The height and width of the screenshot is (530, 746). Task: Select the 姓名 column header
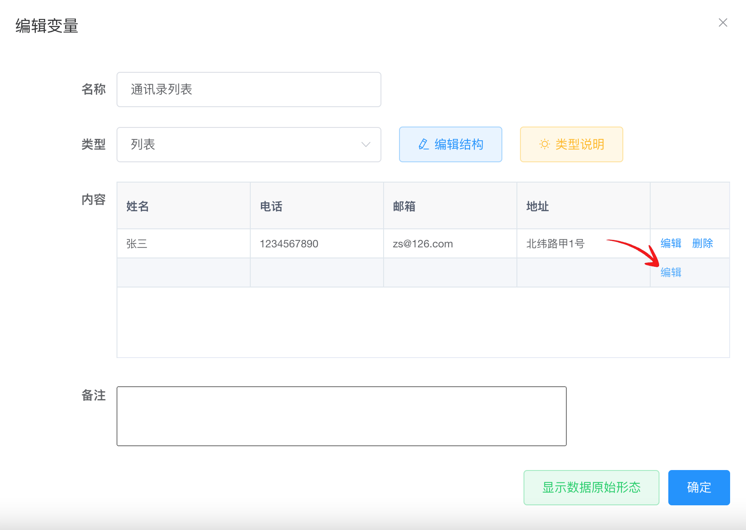(184, 206)
